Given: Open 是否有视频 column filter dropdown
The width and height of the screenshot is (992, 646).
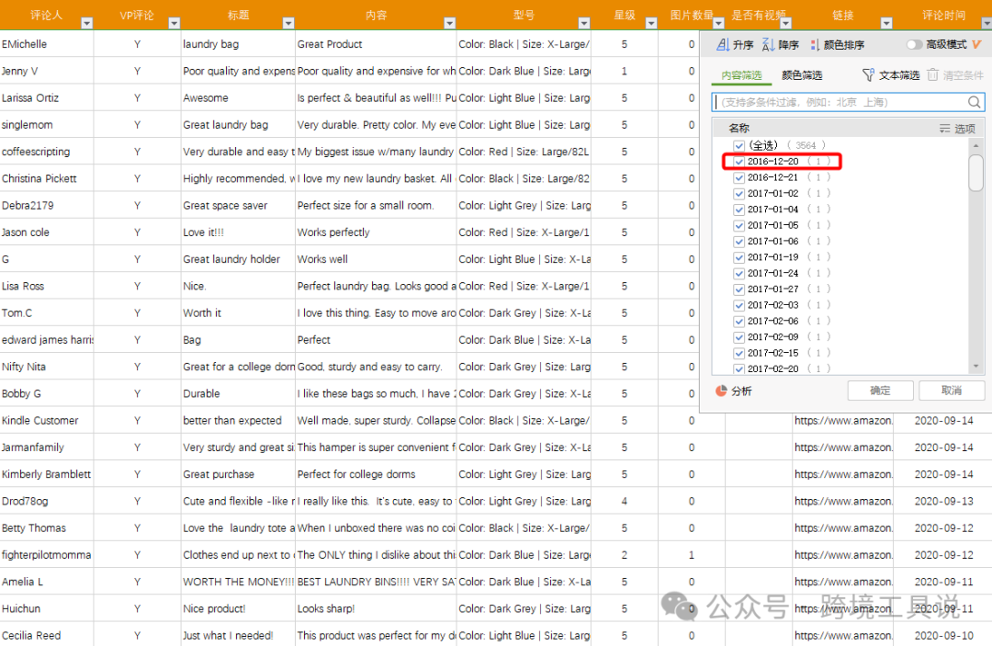Looking at the screenshot, I should tap(785, 23).
